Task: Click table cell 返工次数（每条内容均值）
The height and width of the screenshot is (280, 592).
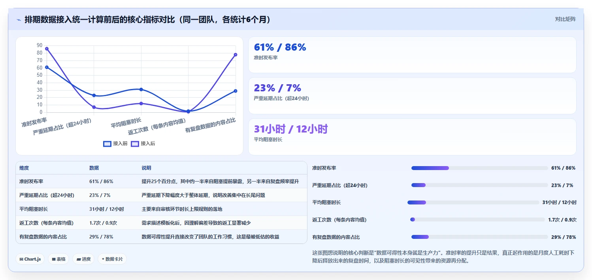Action: [47, 223]
